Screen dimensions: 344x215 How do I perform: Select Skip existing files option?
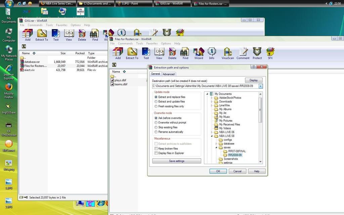pyautogui.click(x=166, y=127)
